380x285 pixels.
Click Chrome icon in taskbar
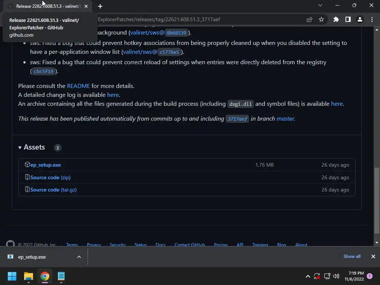tap(45, 276)
